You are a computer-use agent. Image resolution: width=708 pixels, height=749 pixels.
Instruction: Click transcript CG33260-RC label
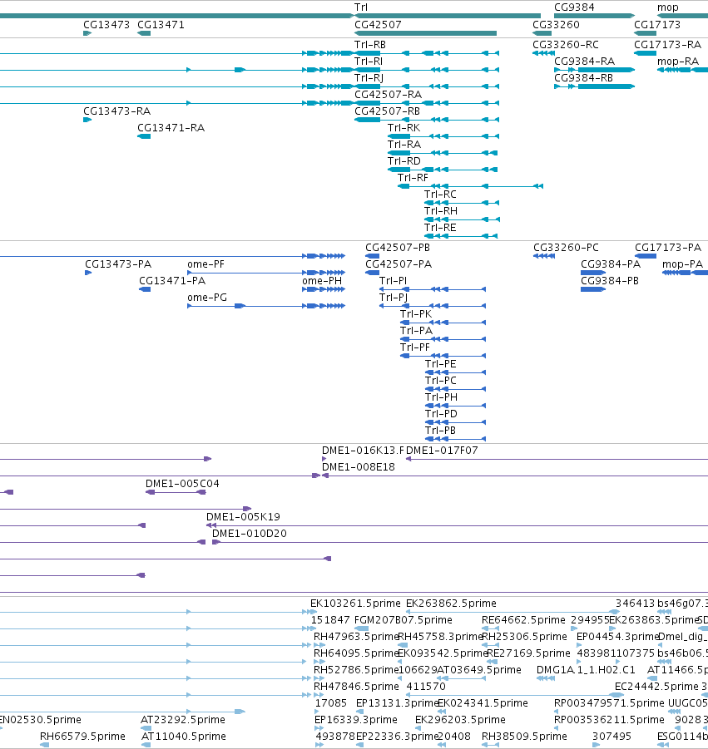566,44
